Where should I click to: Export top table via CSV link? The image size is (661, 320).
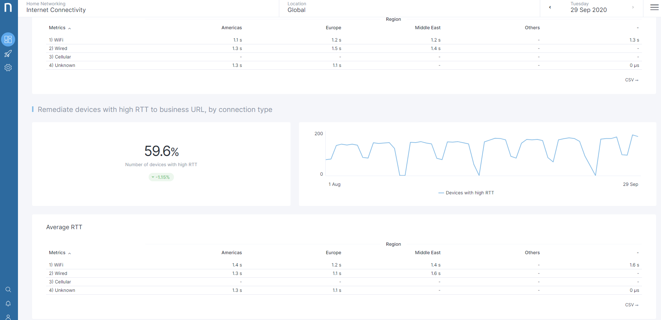[631, 80]
